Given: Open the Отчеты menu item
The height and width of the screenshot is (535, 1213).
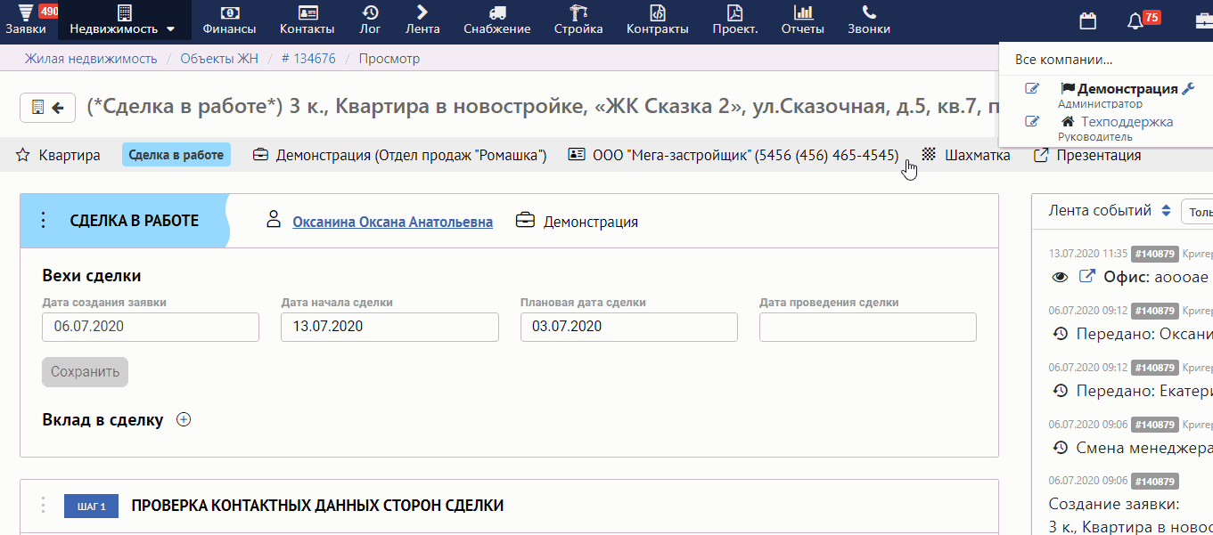Looking at the screenshot, I should (803, 20).
